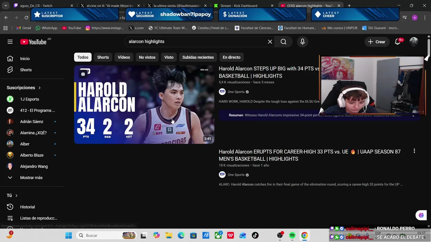The image size is (431, 242).
Task: Open the YouTube account avatar menu
Action: [413, 42]
